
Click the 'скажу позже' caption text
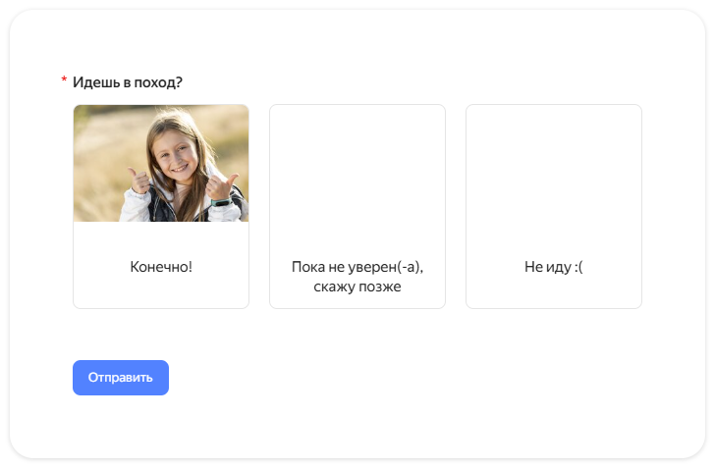click(357, 287)
